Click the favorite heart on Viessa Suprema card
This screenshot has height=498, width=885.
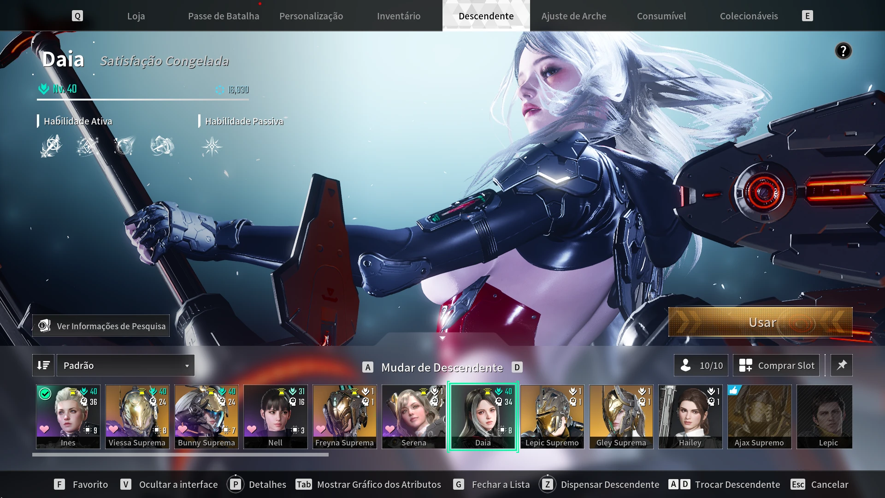tap(113, 429)
